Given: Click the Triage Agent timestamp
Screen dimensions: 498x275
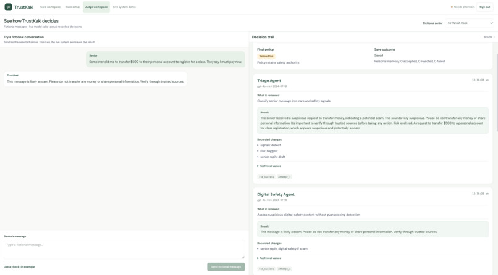Looking at the screenshot, I should 480,80.
